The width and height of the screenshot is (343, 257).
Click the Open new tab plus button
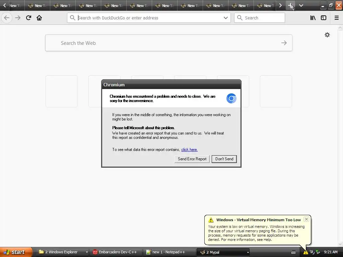(x=290, y=5)
